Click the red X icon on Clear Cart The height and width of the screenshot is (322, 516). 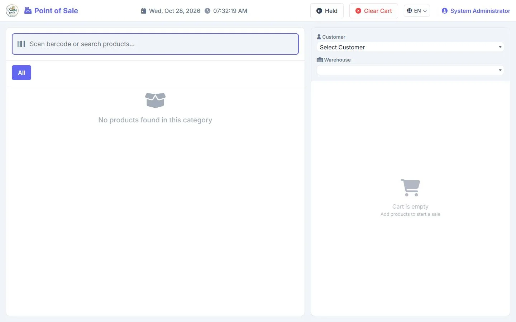[358, 11]
